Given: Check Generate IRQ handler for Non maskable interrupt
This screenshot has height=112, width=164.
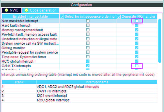Looking at the screenshot, I should (137, 21).
